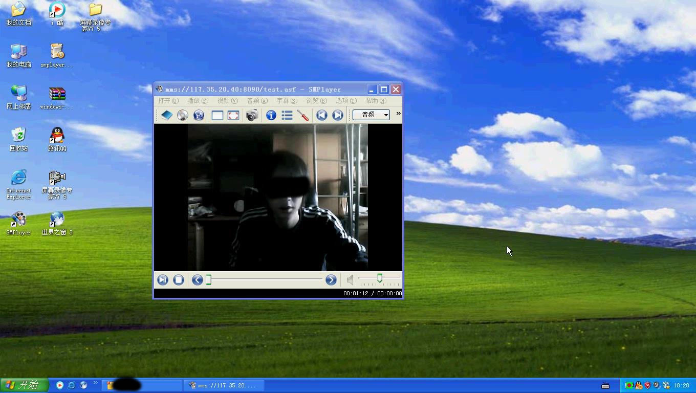This screenshot has height=393, width=696.
Task: Select the 酷 media player desktop shortcut
Action: click(57, 14)
